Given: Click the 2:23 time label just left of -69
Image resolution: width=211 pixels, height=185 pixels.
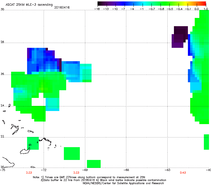Looking at the screenshot, I should tap(76, 173).
